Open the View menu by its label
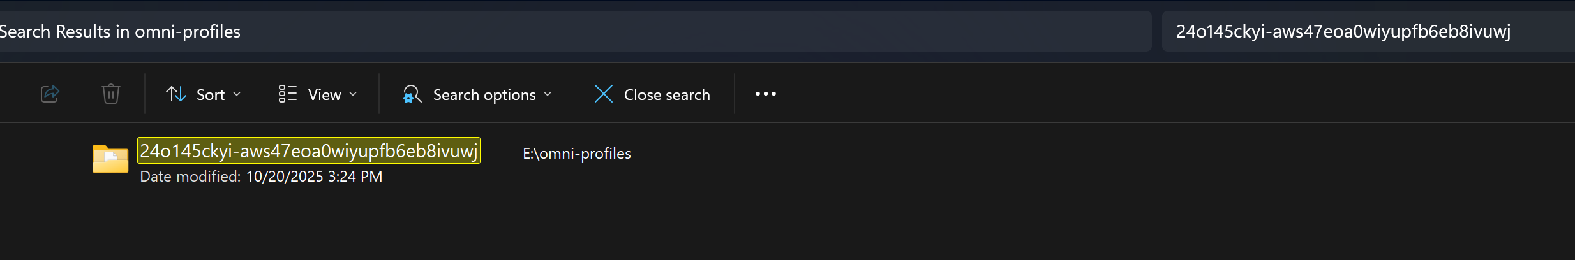This screenshot has width=1575, height=260. tap(324, 95)
